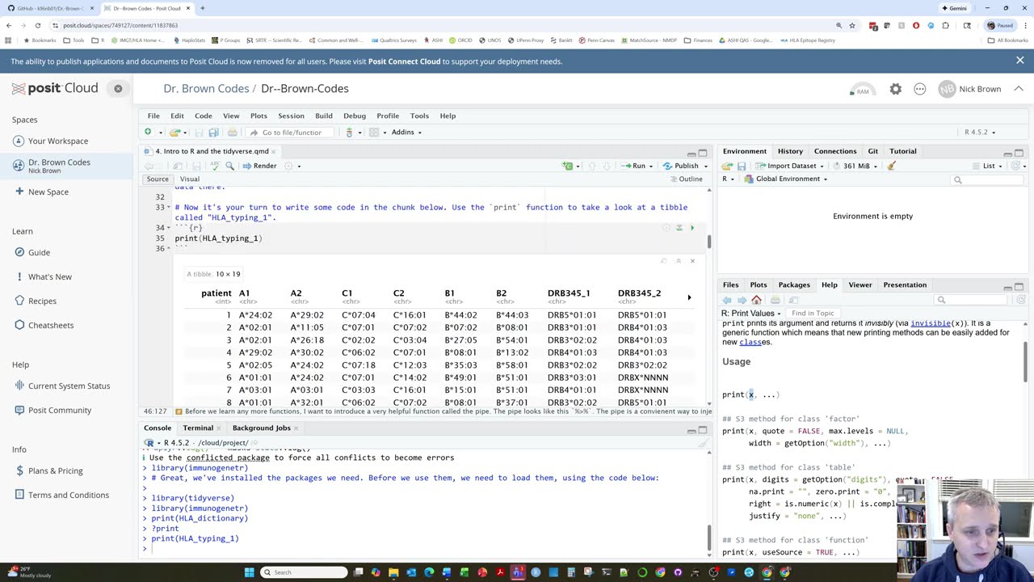1034x582 pixels.
Task: Toggle the document Outline pane
Action: coord(686,179)
